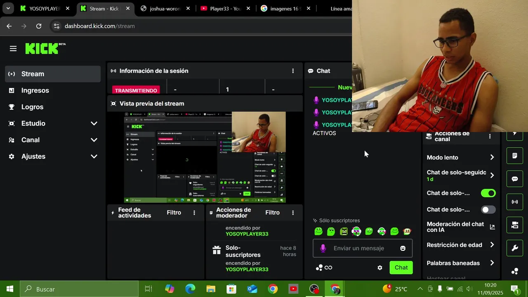Switch to the joshua-woron browser tab
This screenshot has height=297, width=528.
coord(165,8)
